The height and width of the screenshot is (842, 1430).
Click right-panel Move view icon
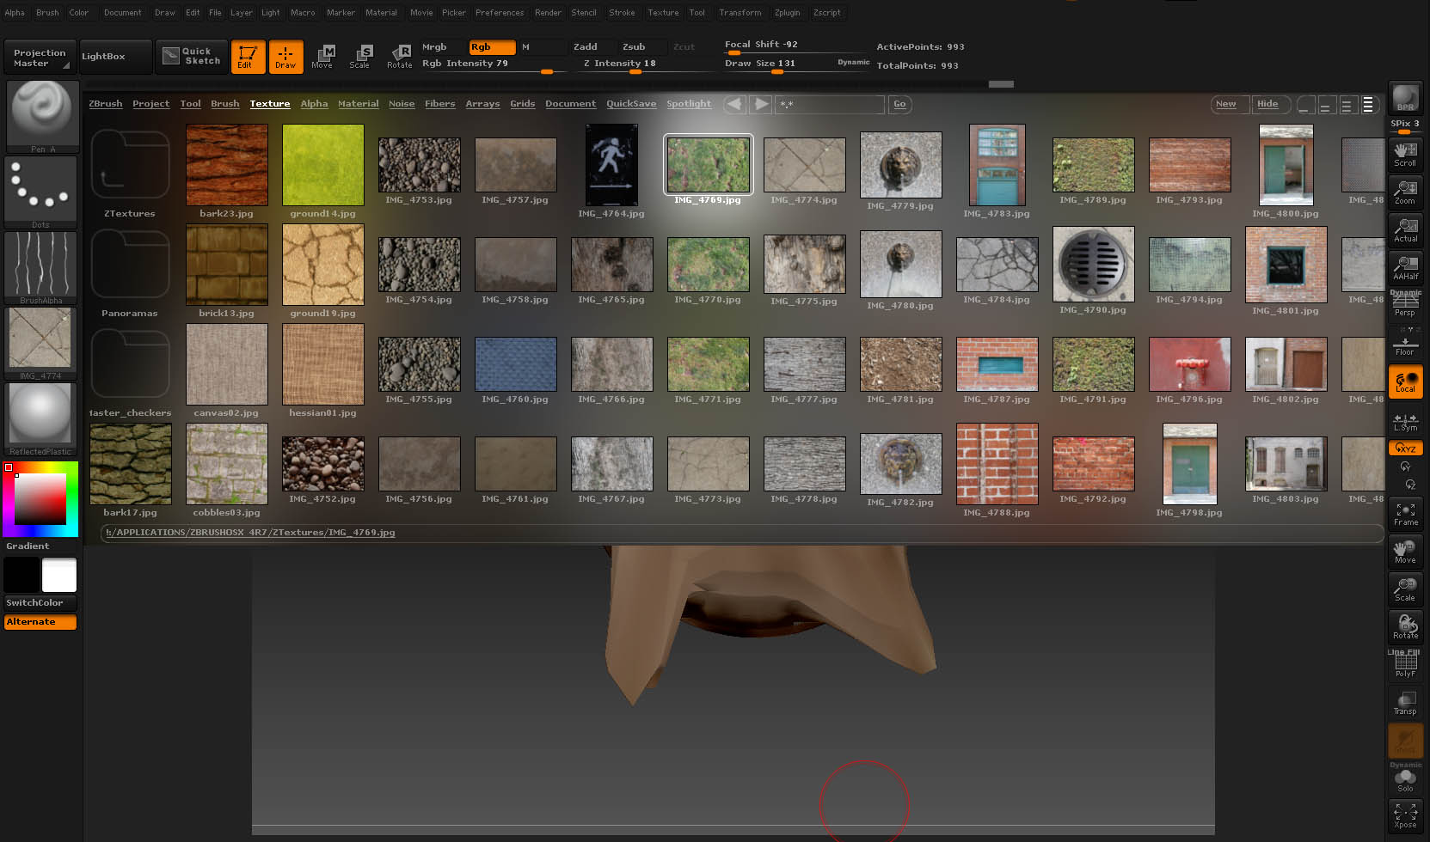[1405, 551]
